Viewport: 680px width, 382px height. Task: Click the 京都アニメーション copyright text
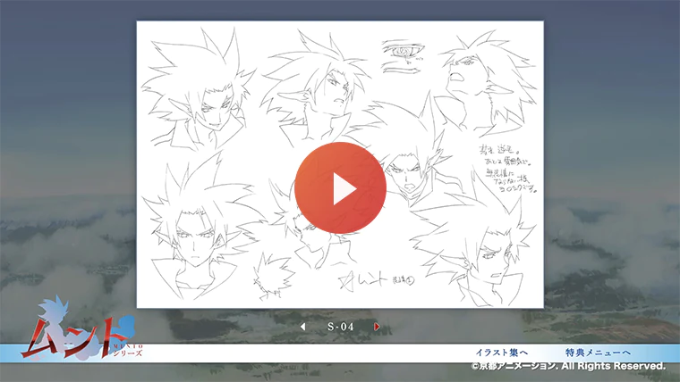coord(568,367)
